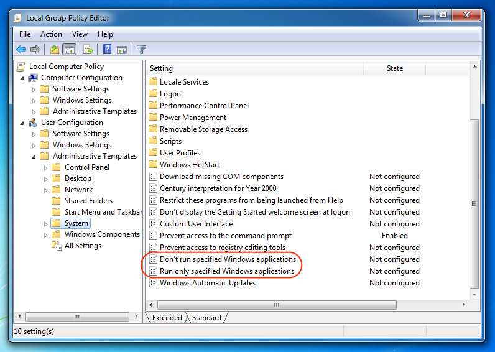
Task: Click the Filter funnel toolbar icon
Action: [x=141, y=50]
